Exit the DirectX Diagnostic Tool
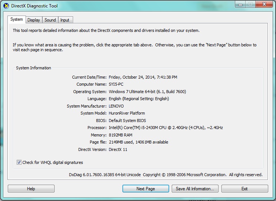 (x=245, y=189)
